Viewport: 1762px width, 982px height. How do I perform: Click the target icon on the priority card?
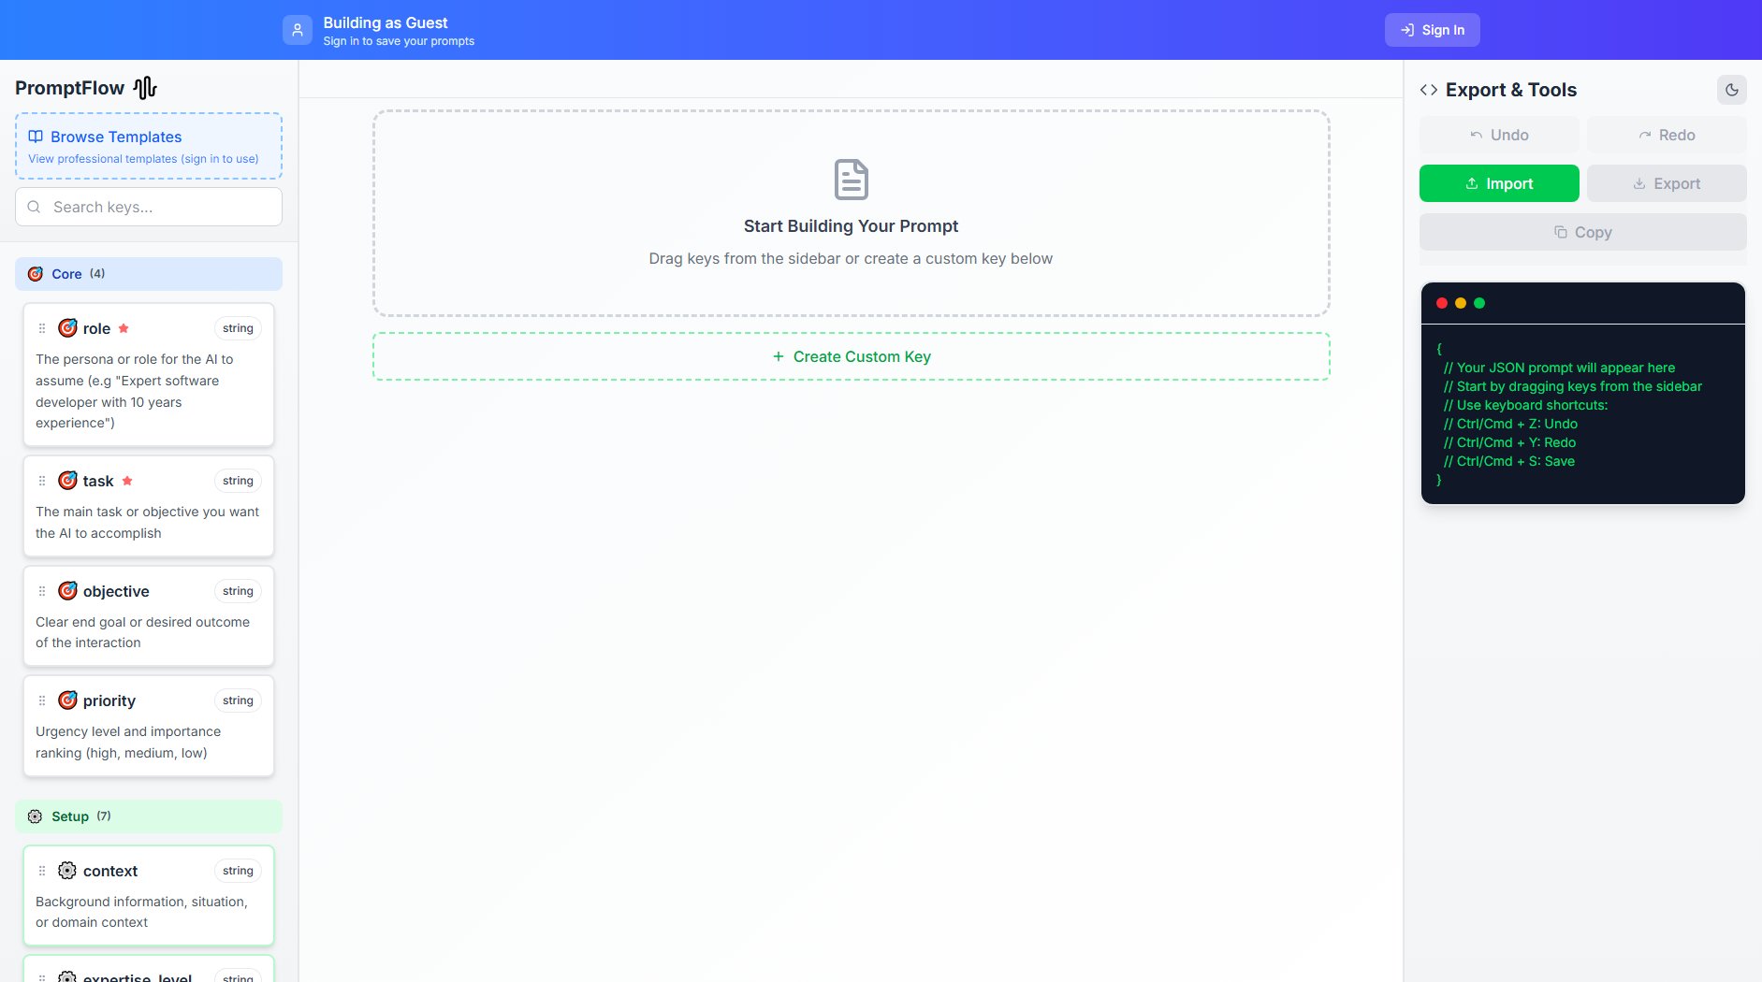67,700
